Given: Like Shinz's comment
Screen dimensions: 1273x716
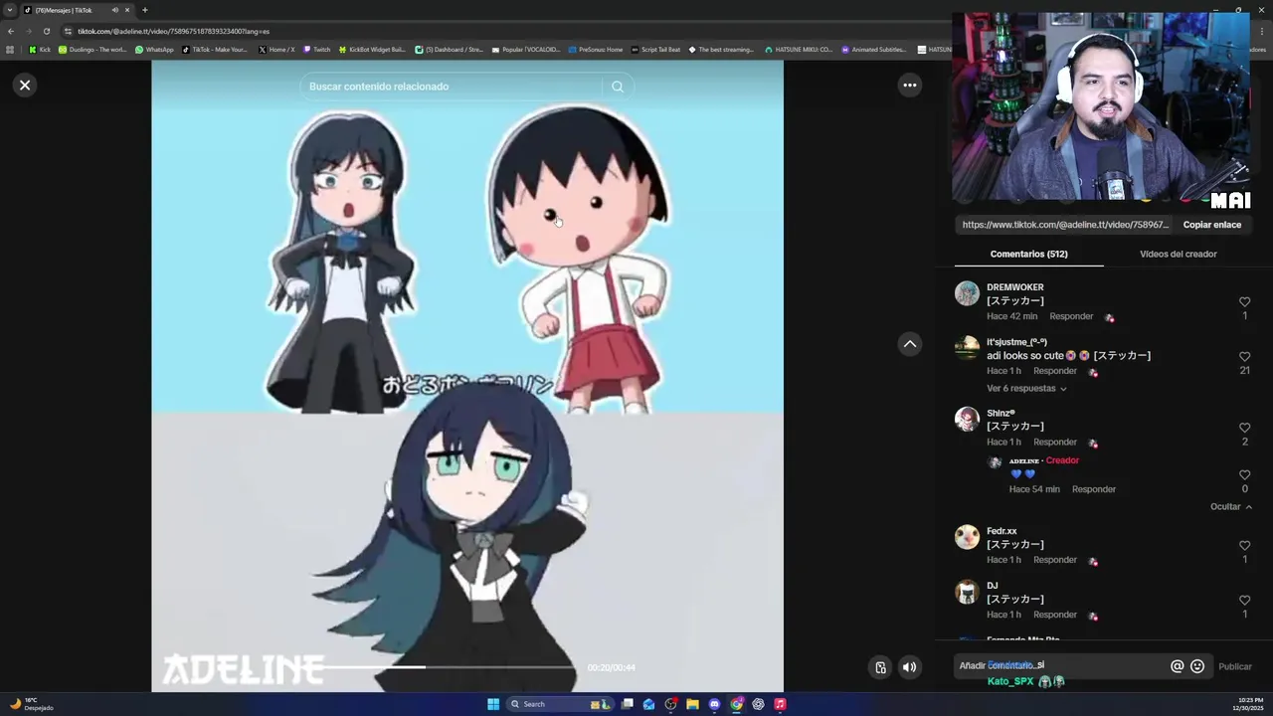Looking at the screenshot, I should click(x=1244, y=428).
